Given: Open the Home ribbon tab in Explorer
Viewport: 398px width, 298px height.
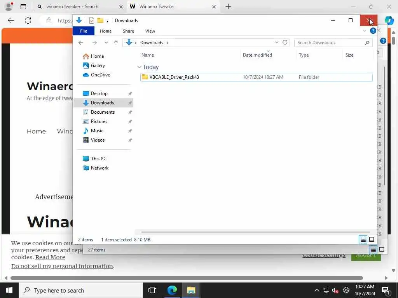Looking at the screenshot, I should point(106,31).
